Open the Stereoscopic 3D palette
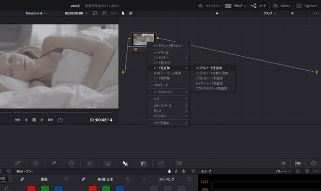 click(179, 163)
